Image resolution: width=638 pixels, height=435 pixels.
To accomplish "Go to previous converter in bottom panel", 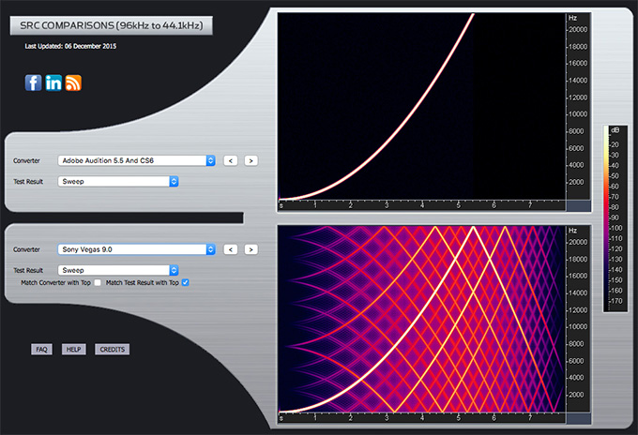I will (231, 249).
